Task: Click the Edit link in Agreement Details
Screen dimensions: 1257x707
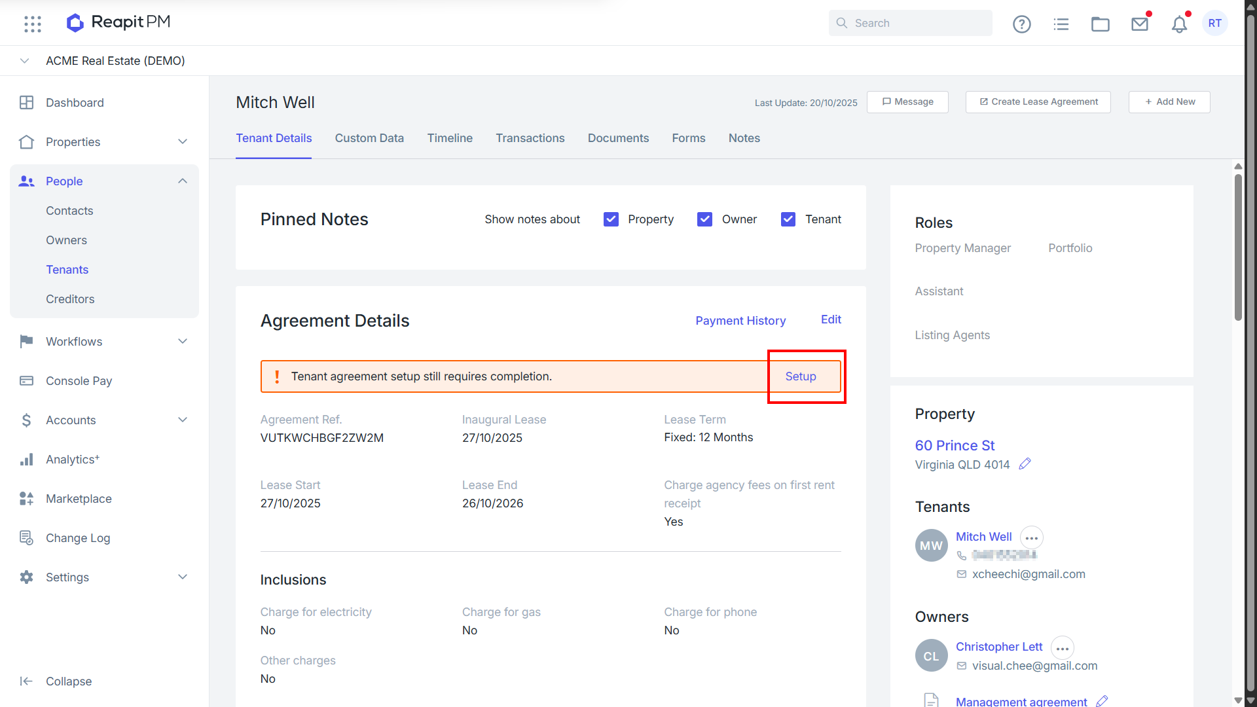Action: pos(831,319)
